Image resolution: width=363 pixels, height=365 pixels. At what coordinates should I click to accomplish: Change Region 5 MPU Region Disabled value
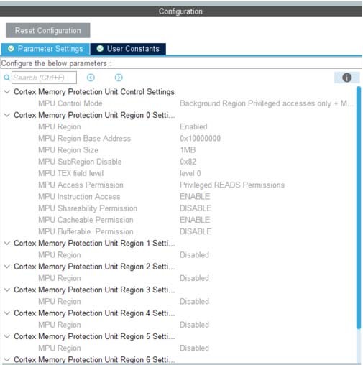click(x=194, y=348)
